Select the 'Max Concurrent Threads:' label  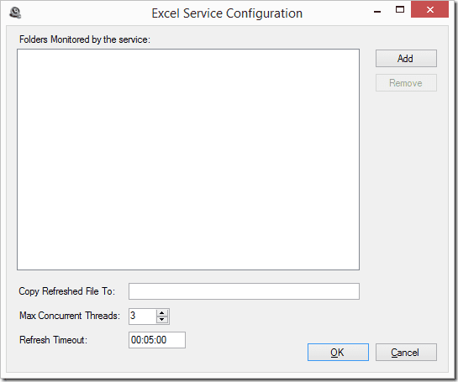70,316
